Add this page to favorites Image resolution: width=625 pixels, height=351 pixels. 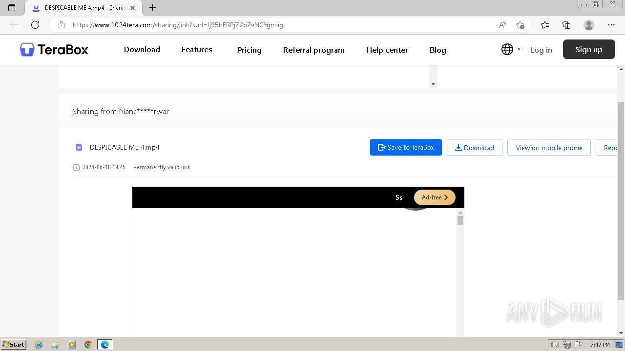(x=520, y=25)
